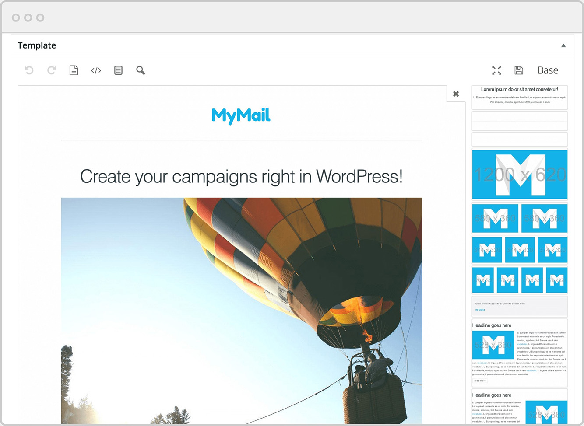Follow the Iris Glass link
This screenshot has width=584, height=426.
coord(480,310)
